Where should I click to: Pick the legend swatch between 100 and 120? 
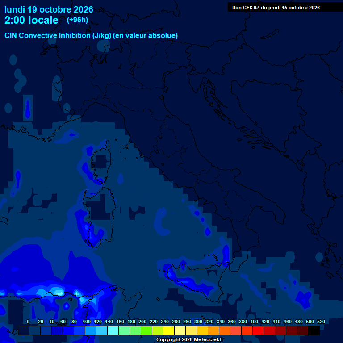click(91, 330)
